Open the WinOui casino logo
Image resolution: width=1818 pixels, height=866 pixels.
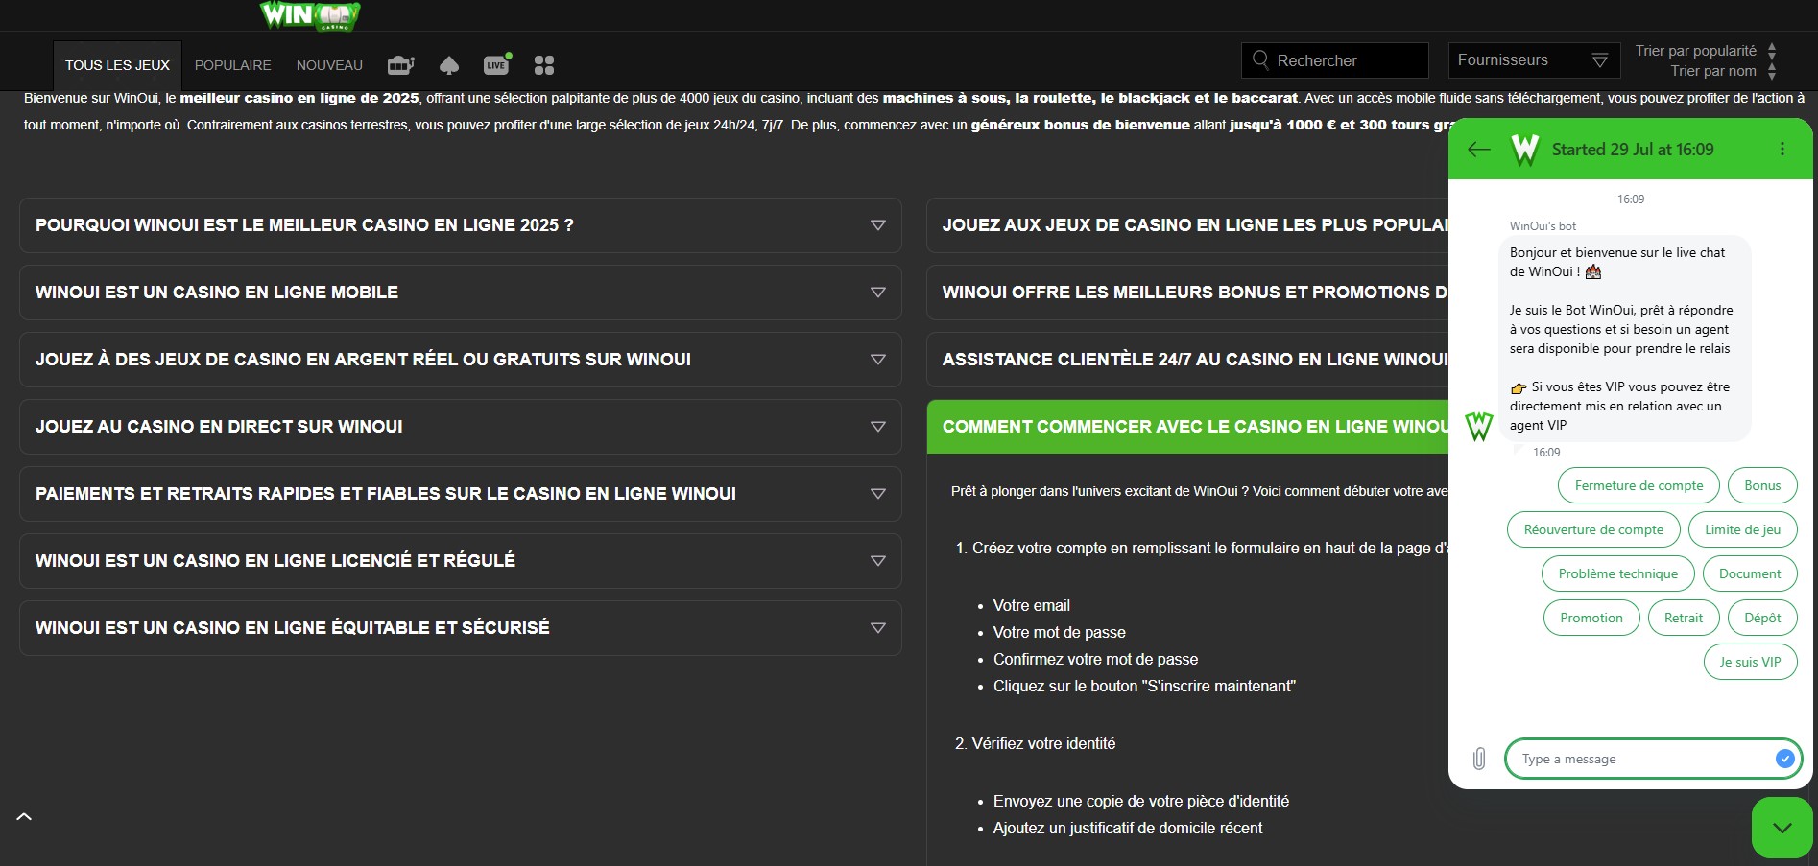click(309, 15)
